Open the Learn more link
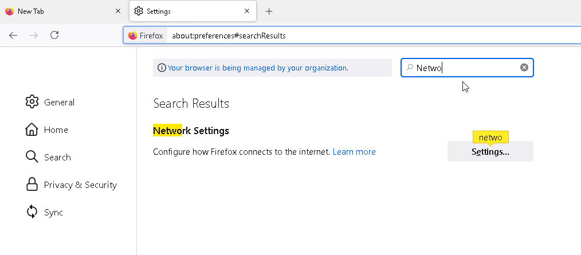The height and width of the screenshot is (255, 581). coord(354,152)
